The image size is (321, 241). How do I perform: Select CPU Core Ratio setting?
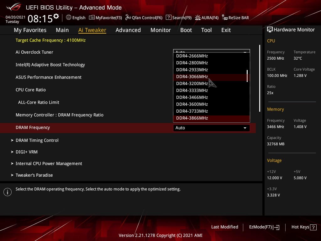coord(31,90)
